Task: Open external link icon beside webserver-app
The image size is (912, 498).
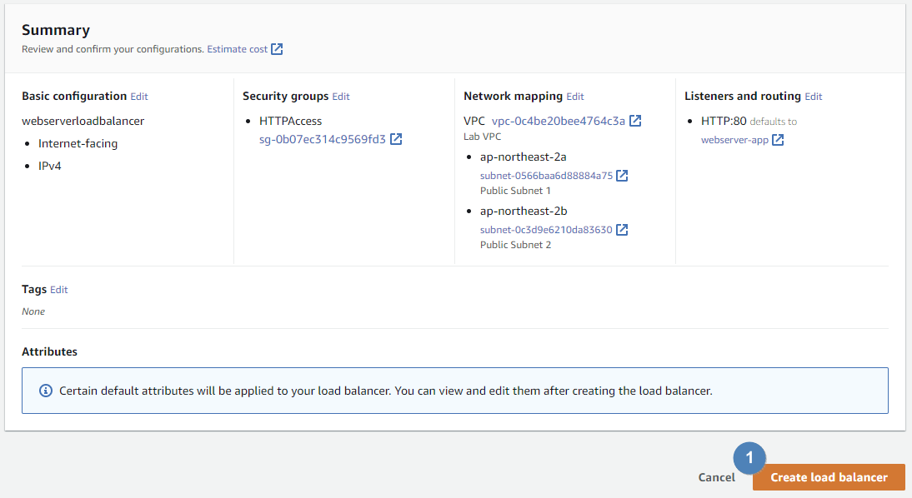Action: [778, 140]
